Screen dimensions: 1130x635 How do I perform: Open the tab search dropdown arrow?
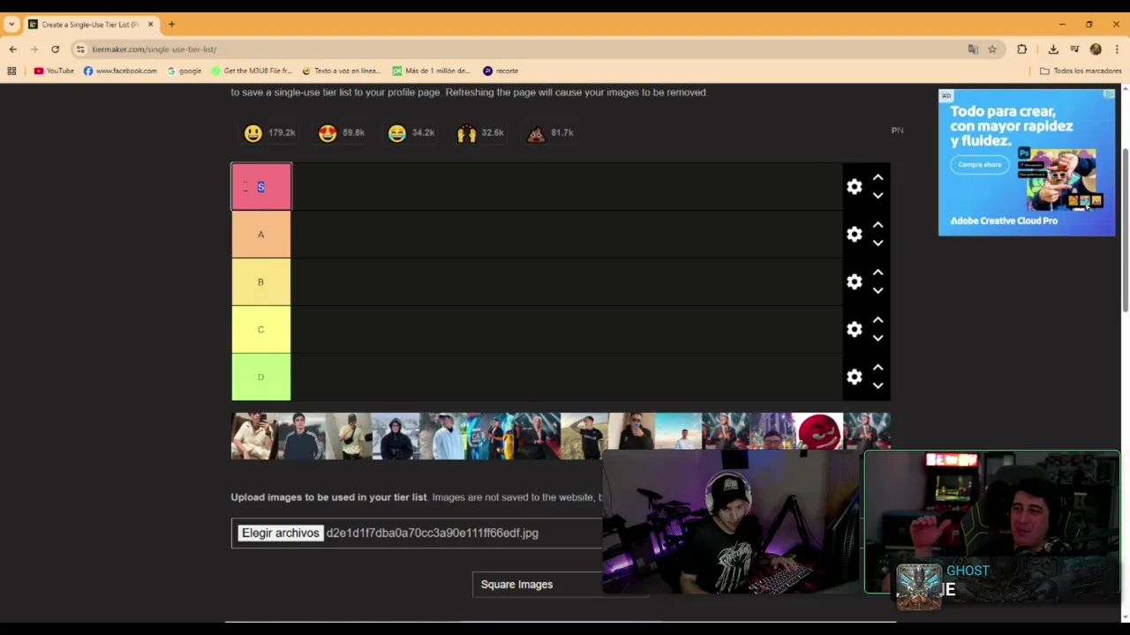pos(11,25)
